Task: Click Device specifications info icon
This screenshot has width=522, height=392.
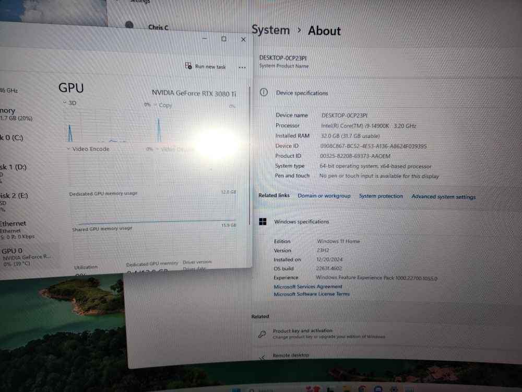Action: (264, 93)
